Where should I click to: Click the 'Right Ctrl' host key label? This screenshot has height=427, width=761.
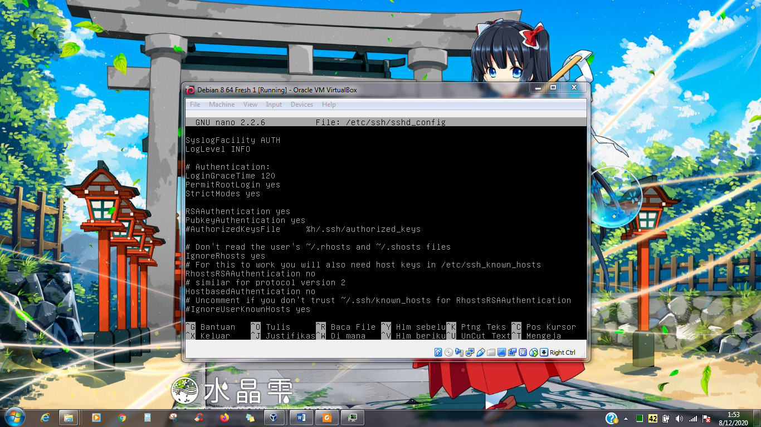pos(563,352)
